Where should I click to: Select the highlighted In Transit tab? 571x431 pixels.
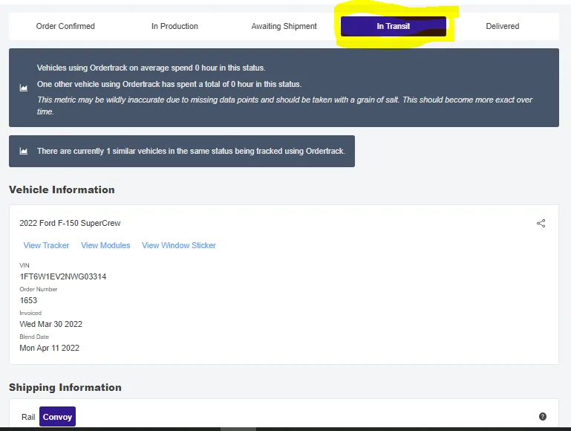pos(393,26)
